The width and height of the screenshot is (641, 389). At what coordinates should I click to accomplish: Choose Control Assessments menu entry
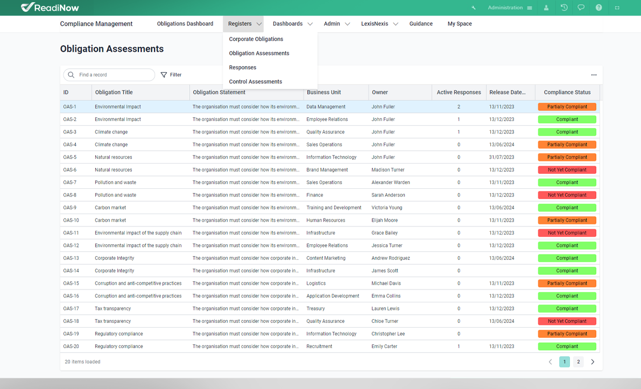pyautogui.click(x=255, y=82)
